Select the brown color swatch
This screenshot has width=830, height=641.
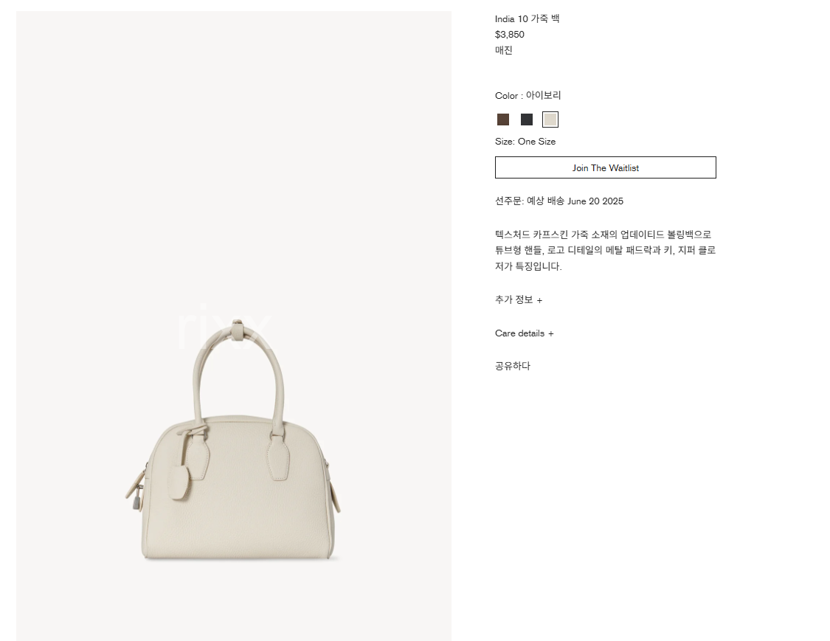coord(503,119)
